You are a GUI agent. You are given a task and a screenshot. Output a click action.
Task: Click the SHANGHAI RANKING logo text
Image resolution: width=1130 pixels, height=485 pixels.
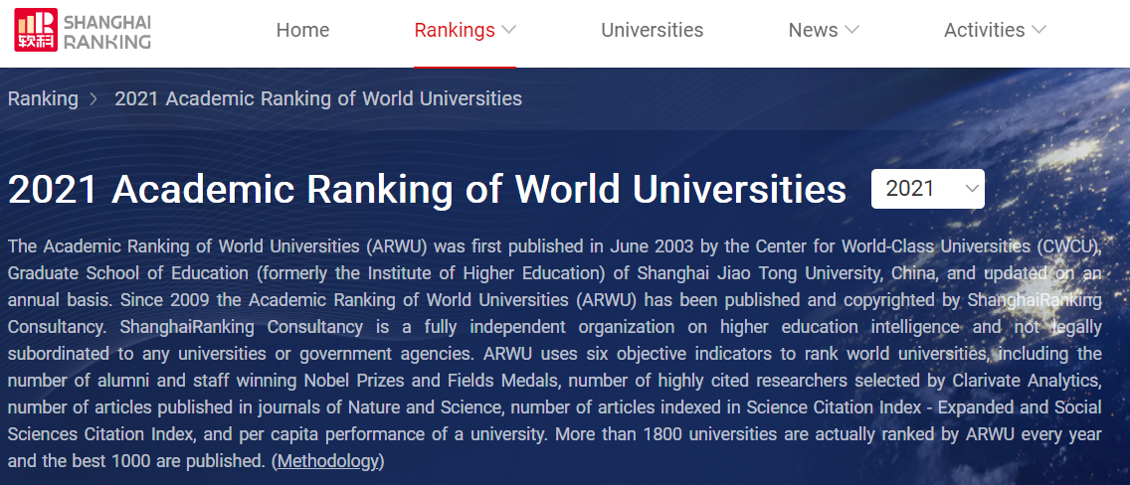tap(107, 32)
